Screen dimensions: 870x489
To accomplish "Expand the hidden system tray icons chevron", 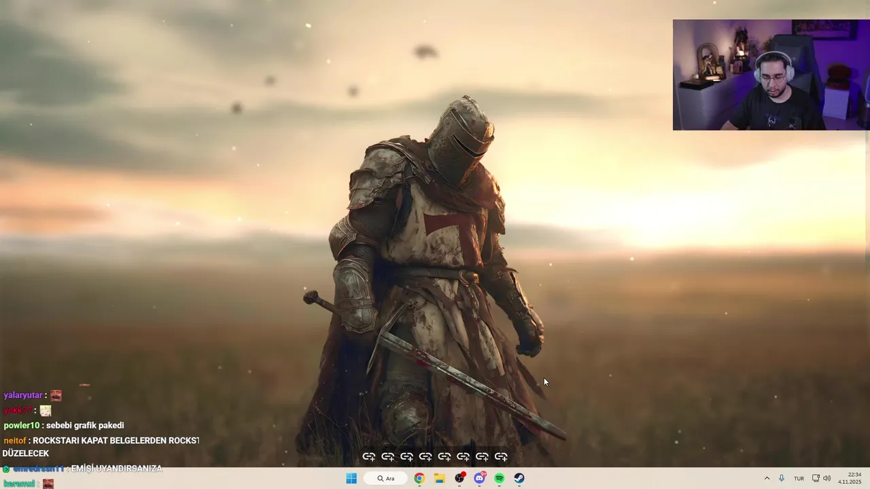I will coord(767,478).
